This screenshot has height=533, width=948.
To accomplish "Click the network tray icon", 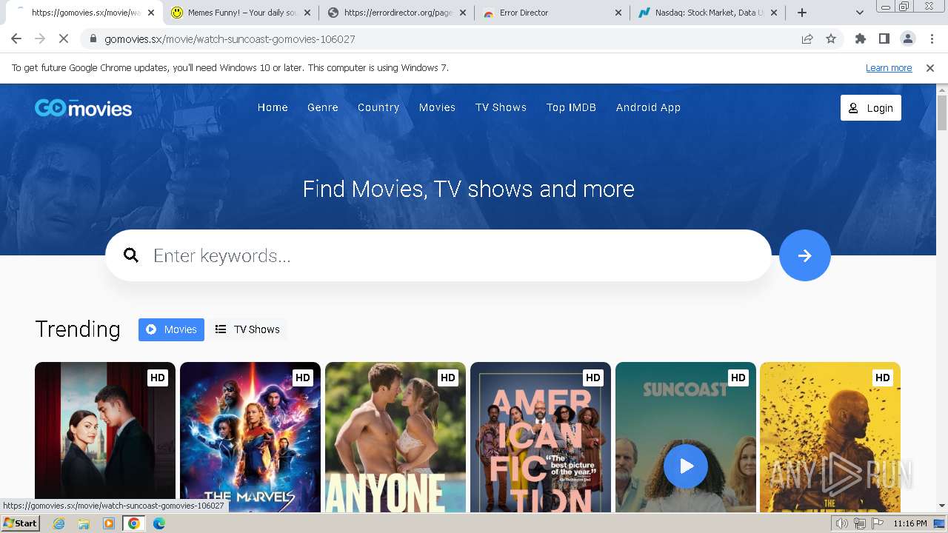I will coord(859,523).
